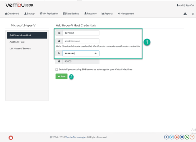This screenshot has height=142, width=196.
Task: Sign Out of Vembu BDR
Action: coord(190,5)
